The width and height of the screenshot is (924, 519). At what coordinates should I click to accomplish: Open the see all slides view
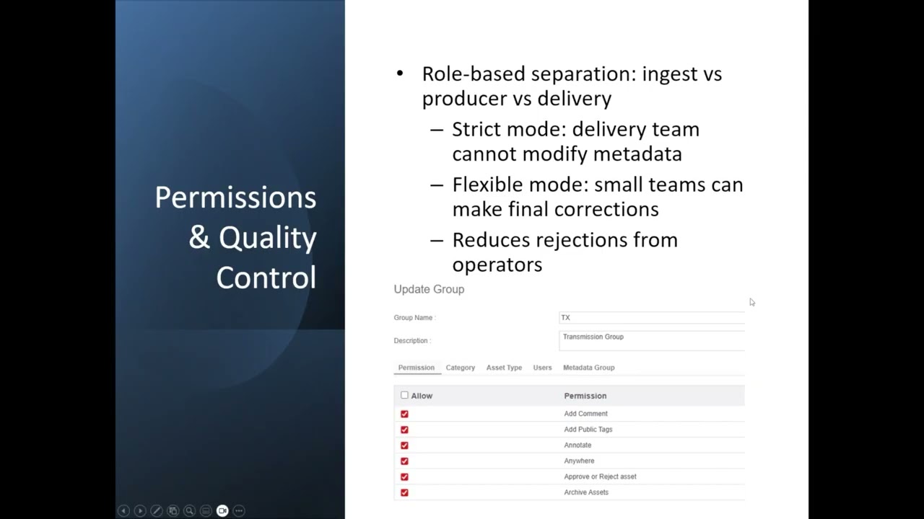click(173, 510)
